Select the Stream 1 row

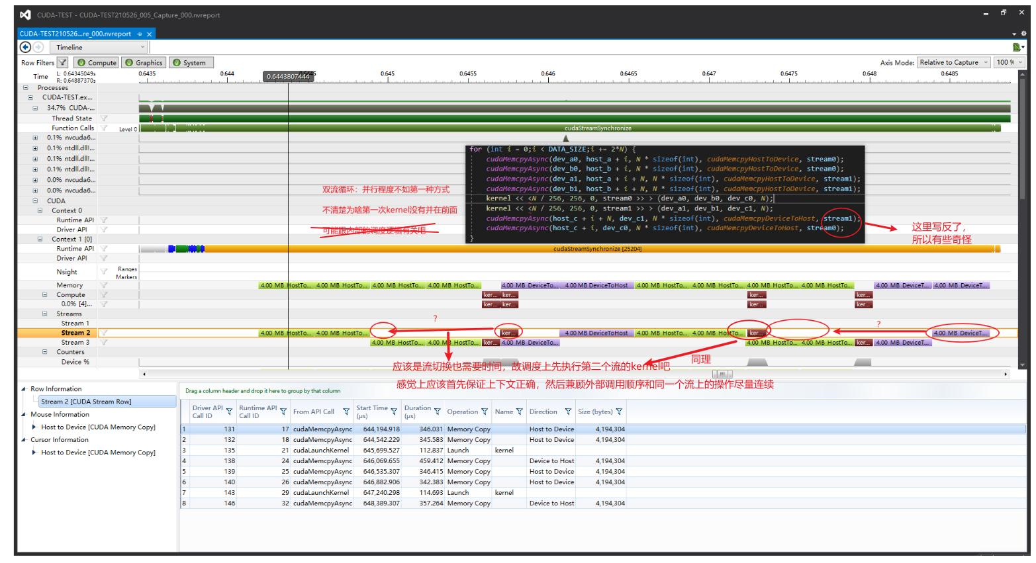click(x=75, y=324)
